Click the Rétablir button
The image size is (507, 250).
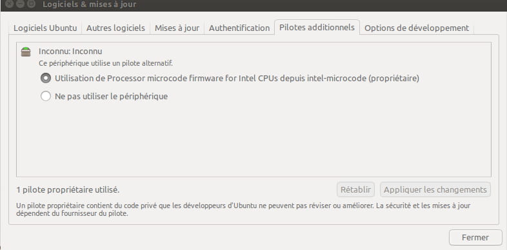(x=355, y=189)
